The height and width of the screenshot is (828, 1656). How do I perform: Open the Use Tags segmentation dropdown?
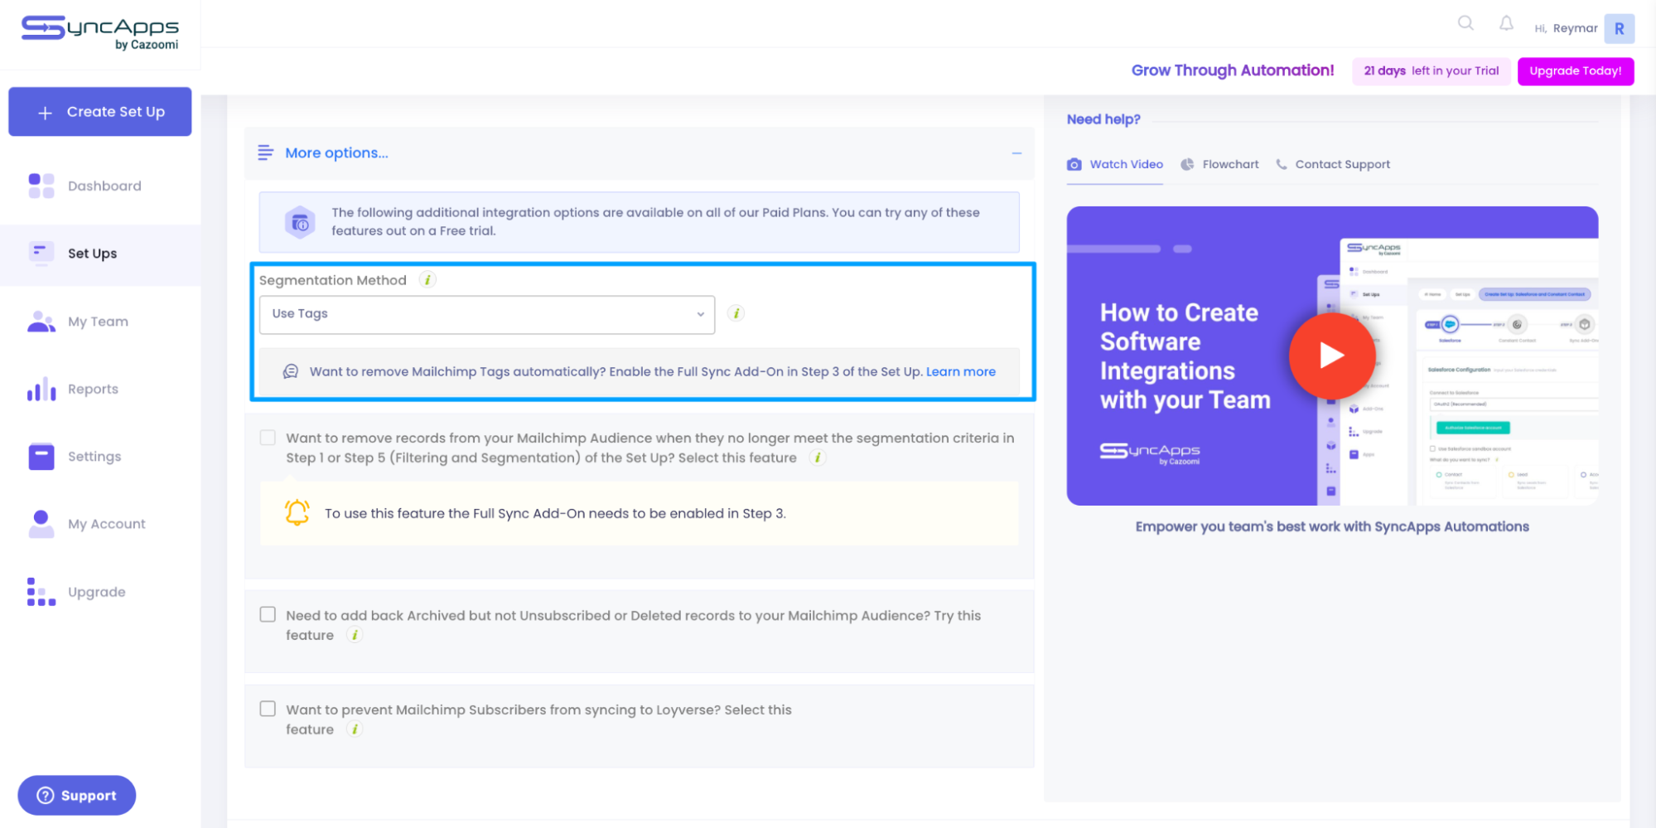[487, 314]
